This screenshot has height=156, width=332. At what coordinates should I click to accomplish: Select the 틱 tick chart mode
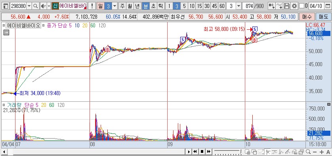point(161,6)
